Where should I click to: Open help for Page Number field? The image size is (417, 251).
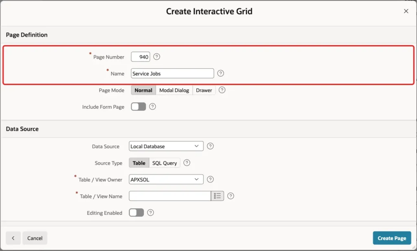(157, 57)
